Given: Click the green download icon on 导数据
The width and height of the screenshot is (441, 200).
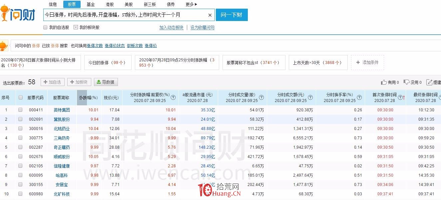Looking at the screenshot, I should tap(99, 82).
